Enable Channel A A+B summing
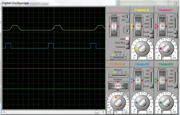 152,36
